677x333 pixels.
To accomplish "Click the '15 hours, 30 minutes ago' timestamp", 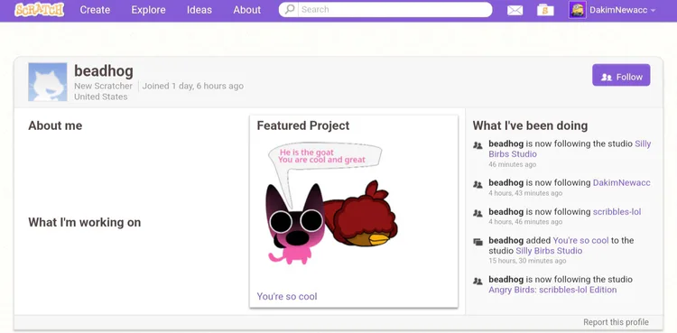I will click(527, 261).
